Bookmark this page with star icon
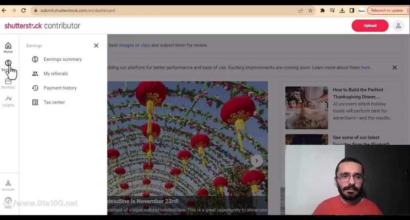410x220 pixels. pos(310,10)
